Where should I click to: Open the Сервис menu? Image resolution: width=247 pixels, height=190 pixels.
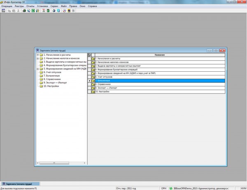pyautogui.click(x=54, y=6)
